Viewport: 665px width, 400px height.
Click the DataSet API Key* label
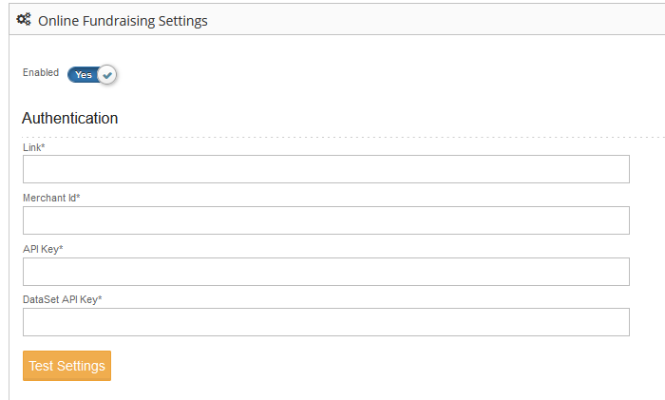[63, 299]
